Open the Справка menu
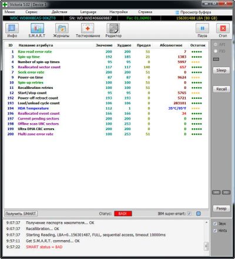This screenshot has width=235, height=259. pos(145,12)
